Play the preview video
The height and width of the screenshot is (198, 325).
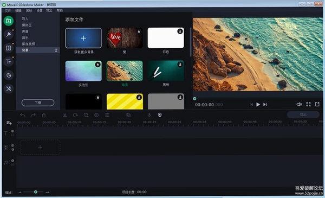pyautogui.click(x=258, y=104)
